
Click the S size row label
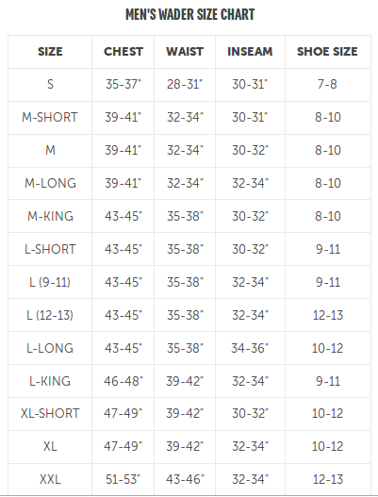click(50, 84)
